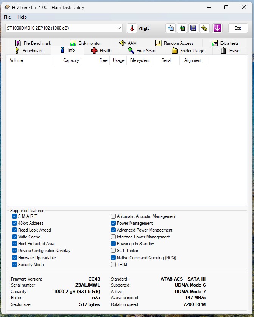The image size is (254, 317).
Task: Click the copy screenshot to clipboard icon
Action: [x=182, y=28]
